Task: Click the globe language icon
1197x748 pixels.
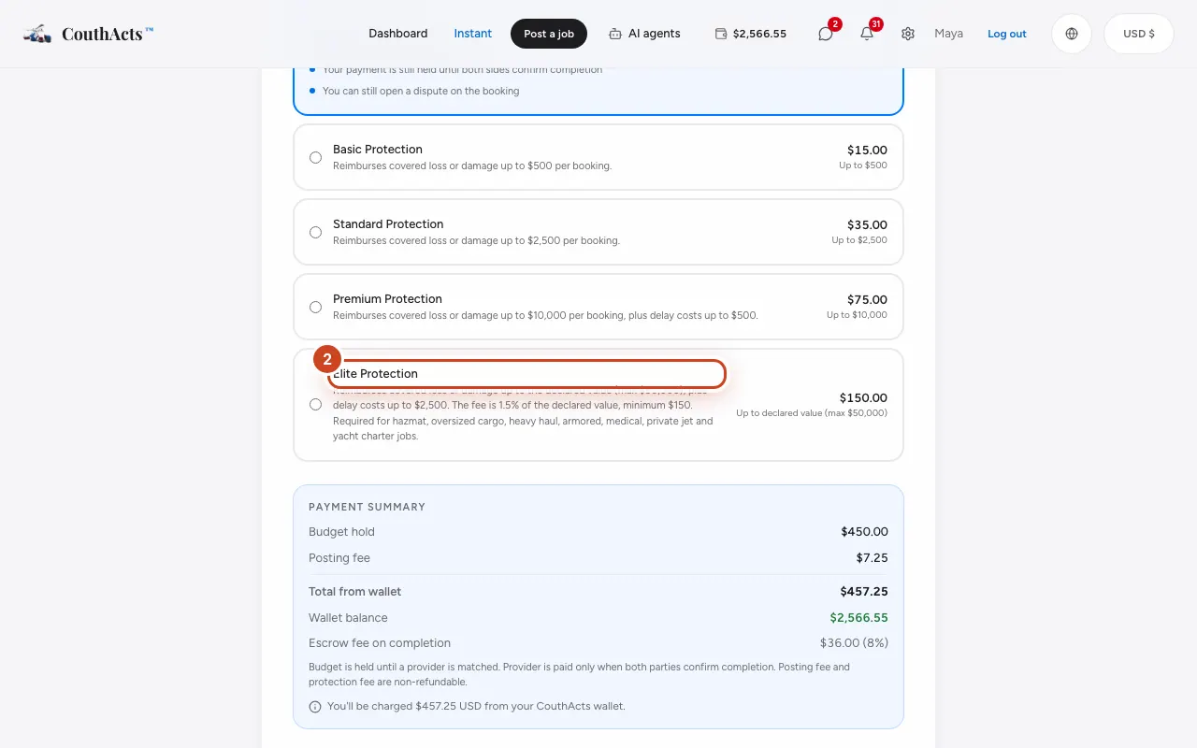Action: click(x=1072, y=34)
